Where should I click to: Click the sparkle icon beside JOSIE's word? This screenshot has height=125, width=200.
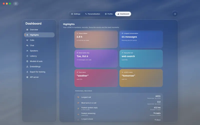click(122, 72)
